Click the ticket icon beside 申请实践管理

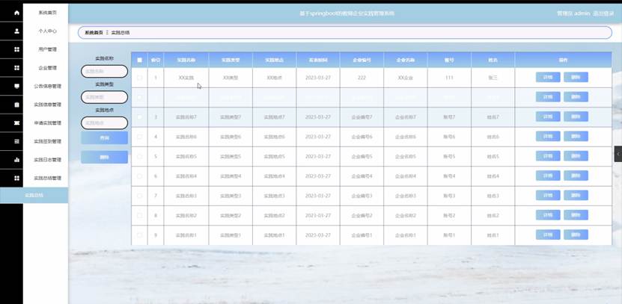16,122
